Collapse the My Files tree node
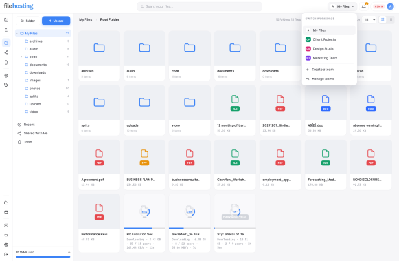Screen dimensions: 399x261 [x=17, y=33]
